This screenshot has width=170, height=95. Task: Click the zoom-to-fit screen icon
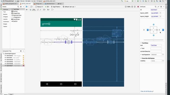pyautogui.click(x=135, y=7)
